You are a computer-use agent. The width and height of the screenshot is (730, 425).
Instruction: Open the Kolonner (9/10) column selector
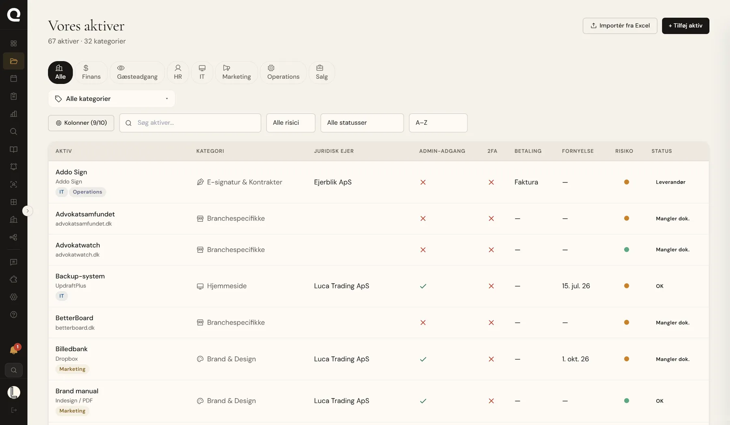pos(81,123)
